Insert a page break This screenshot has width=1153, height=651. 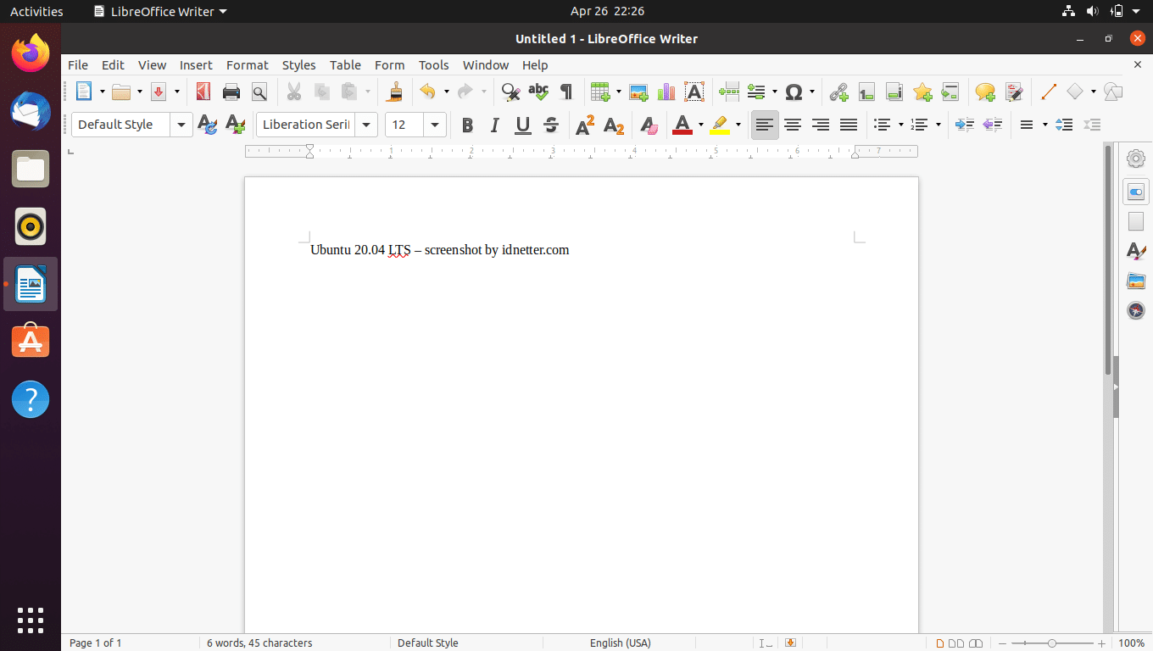(729, 92)
